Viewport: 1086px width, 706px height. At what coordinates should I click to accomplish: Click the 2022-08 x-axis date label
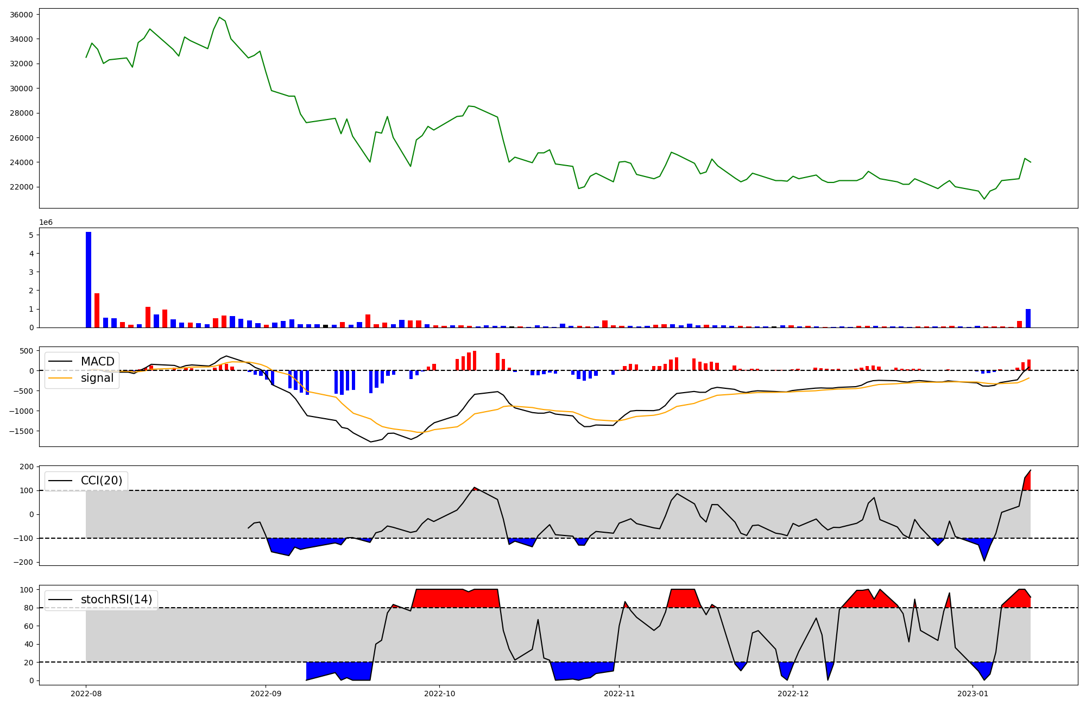86,694
